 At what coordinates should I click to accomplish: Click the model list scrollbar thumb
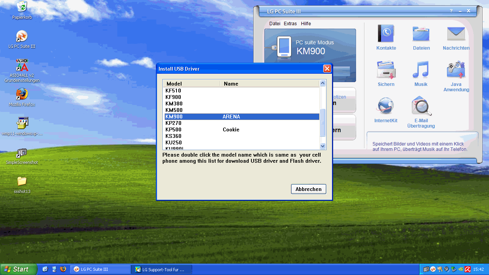coord(323,123)
